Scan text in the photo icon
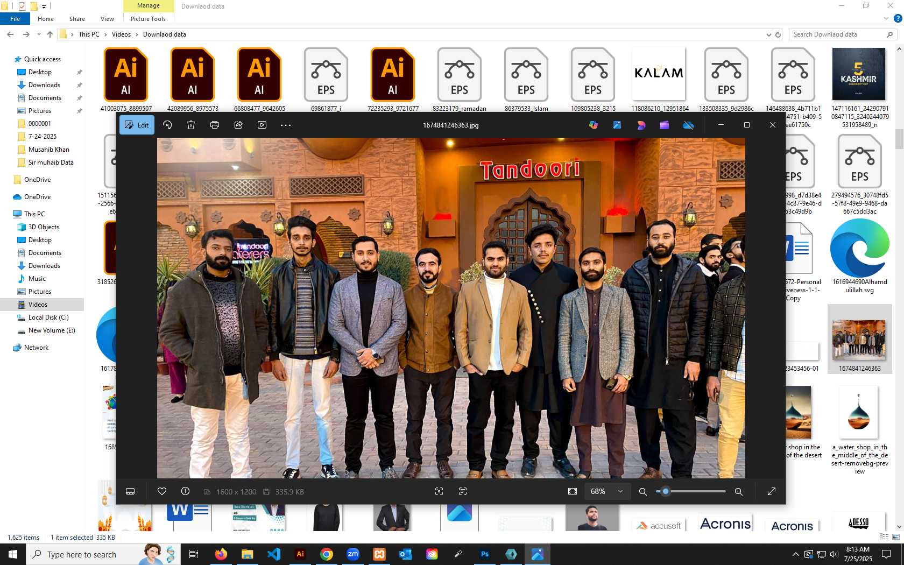Screen dimensions: 904x565 [x=463, y=491]
